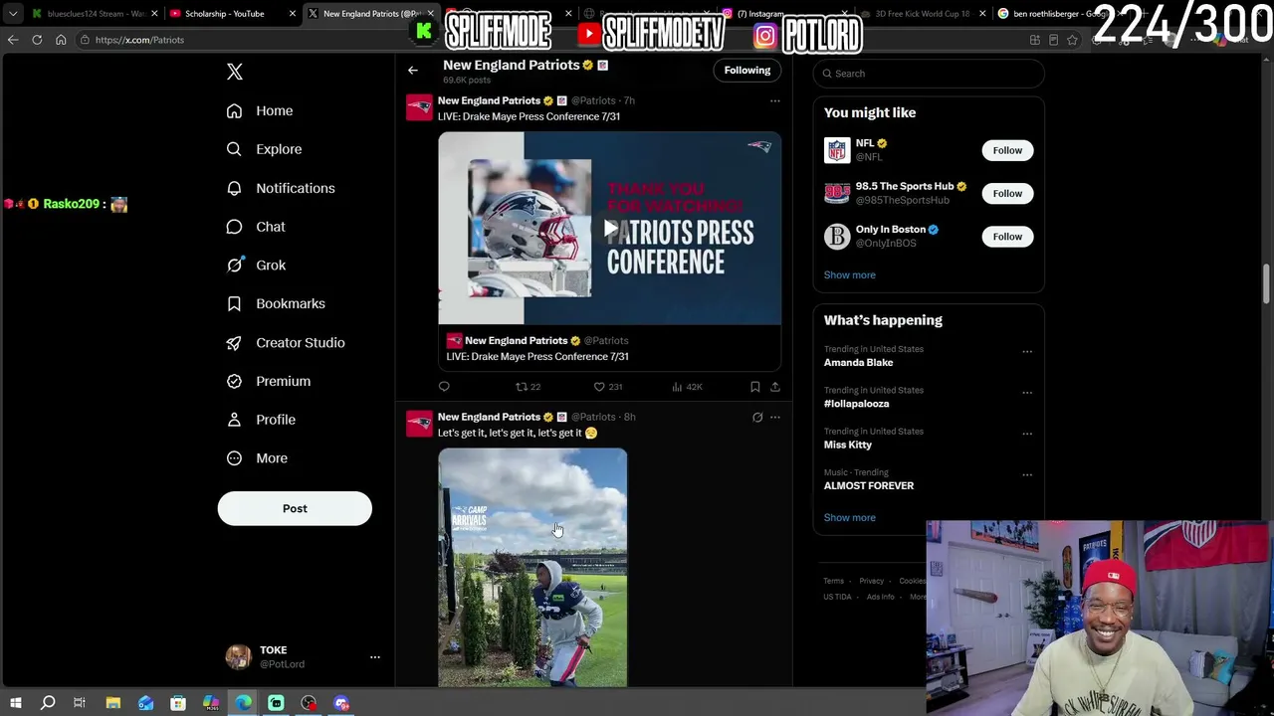1274x716 pixels.
Task: Open Task View on the taskbar
Action: click(80, 703)
